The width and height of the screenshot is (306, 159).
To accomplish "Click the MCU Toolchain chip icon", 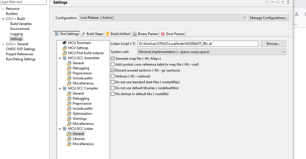I will (x=64, y=43).
